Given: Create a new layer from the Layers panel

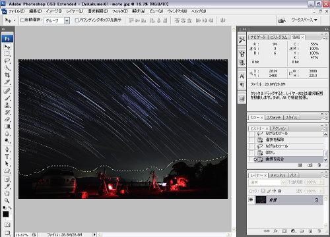Looking at the screenshot, I should pyautogui.click(x=310, y=231).
